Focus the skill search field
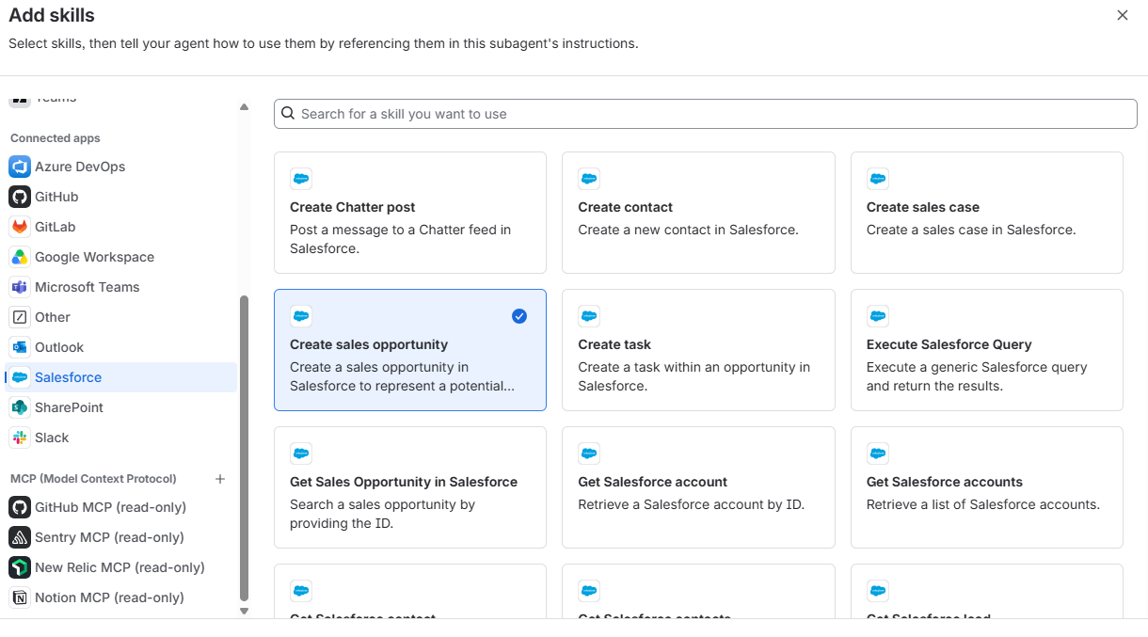Viewport: 1148px width, 637px height. [706, 114]
